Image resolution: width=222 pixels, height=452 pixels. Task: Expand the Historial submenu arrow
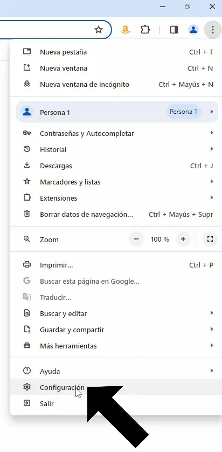coord(212,149)
